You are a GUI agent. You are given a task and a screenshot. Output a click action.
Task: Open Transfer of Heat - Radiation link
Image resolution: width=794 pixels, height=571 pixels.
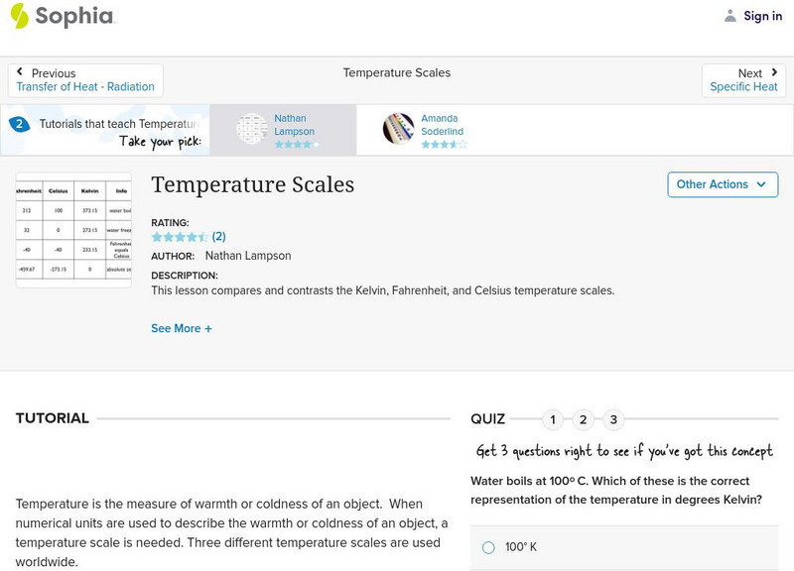[x=85, y=87]
